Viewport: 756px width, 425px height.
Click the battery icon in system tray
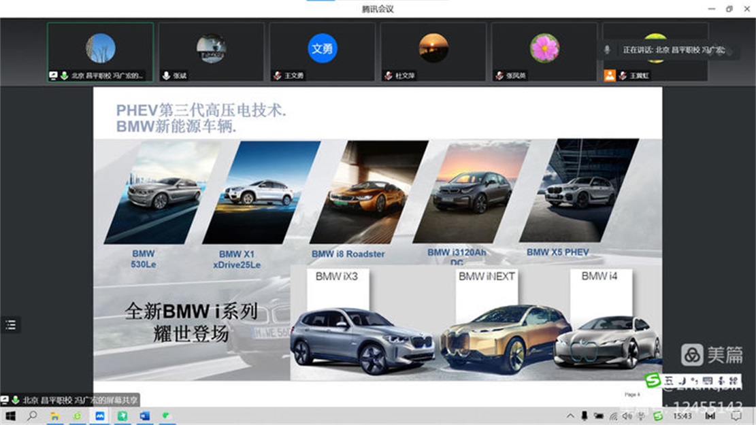pos(599,416)
